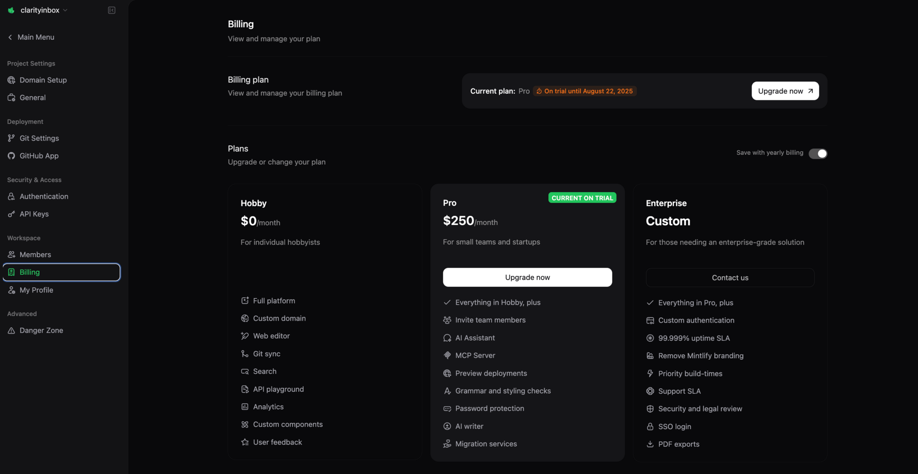
Task: Click the Domain Setup globe icon
Action: tap(11, 80)
